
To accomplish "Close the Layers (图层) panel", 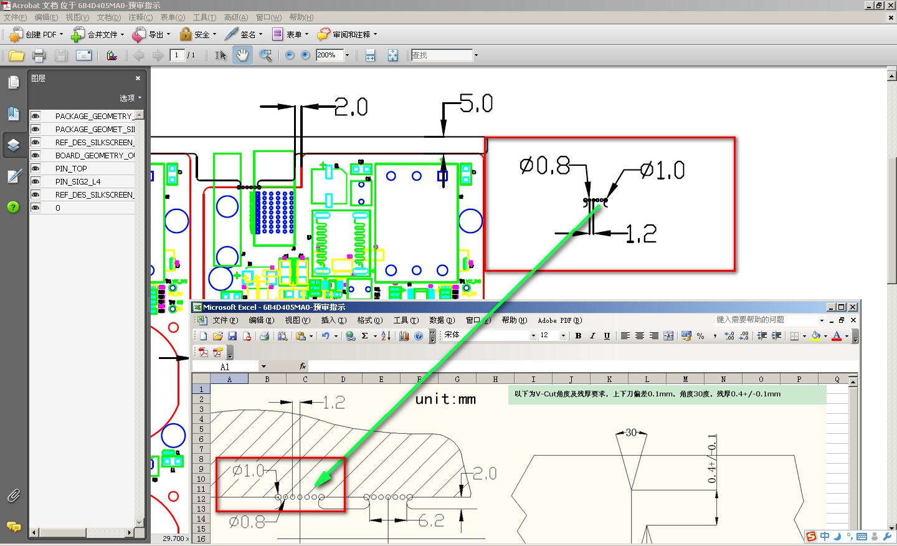I will click(138, 79).
